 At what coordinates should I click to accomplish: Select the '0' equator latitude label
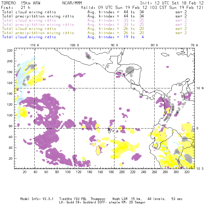click(198, 128)
